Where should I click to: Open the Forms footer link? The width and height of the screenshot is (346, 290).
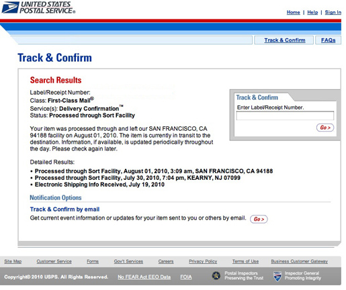tap(93, 261)
